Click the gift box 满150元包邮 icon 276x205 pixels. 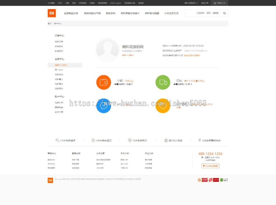coord(166,140)
